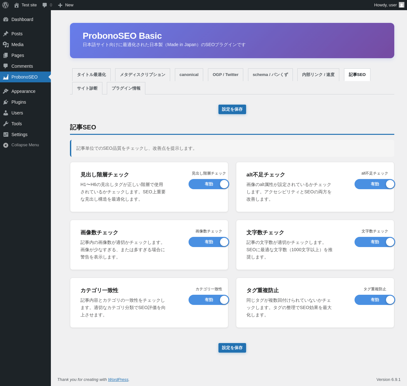Click the Pages icon in sidebar
The height and width of the screenshot is (386, 407).
click(x=6, y=55)
